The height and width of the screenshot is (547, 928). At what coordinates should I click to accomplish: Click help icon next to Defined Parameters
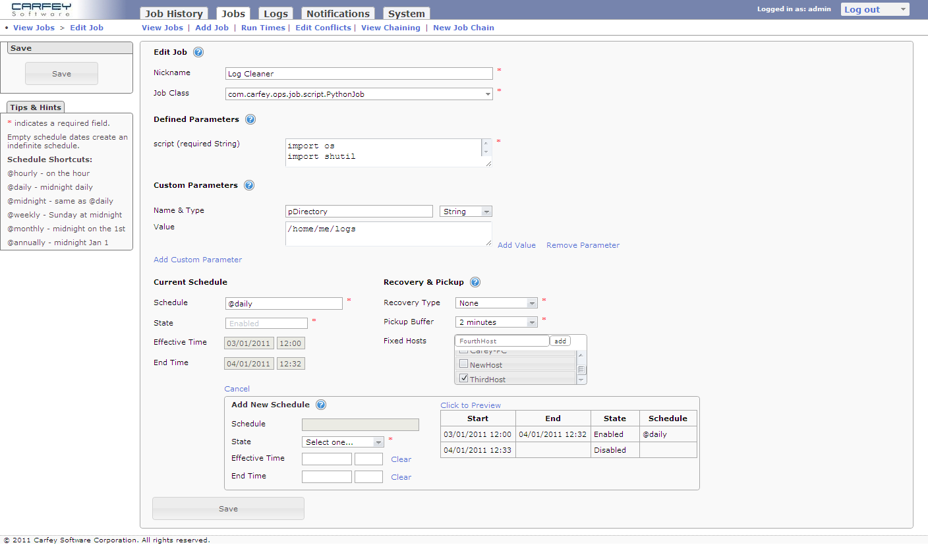click(x=250, y=120)
